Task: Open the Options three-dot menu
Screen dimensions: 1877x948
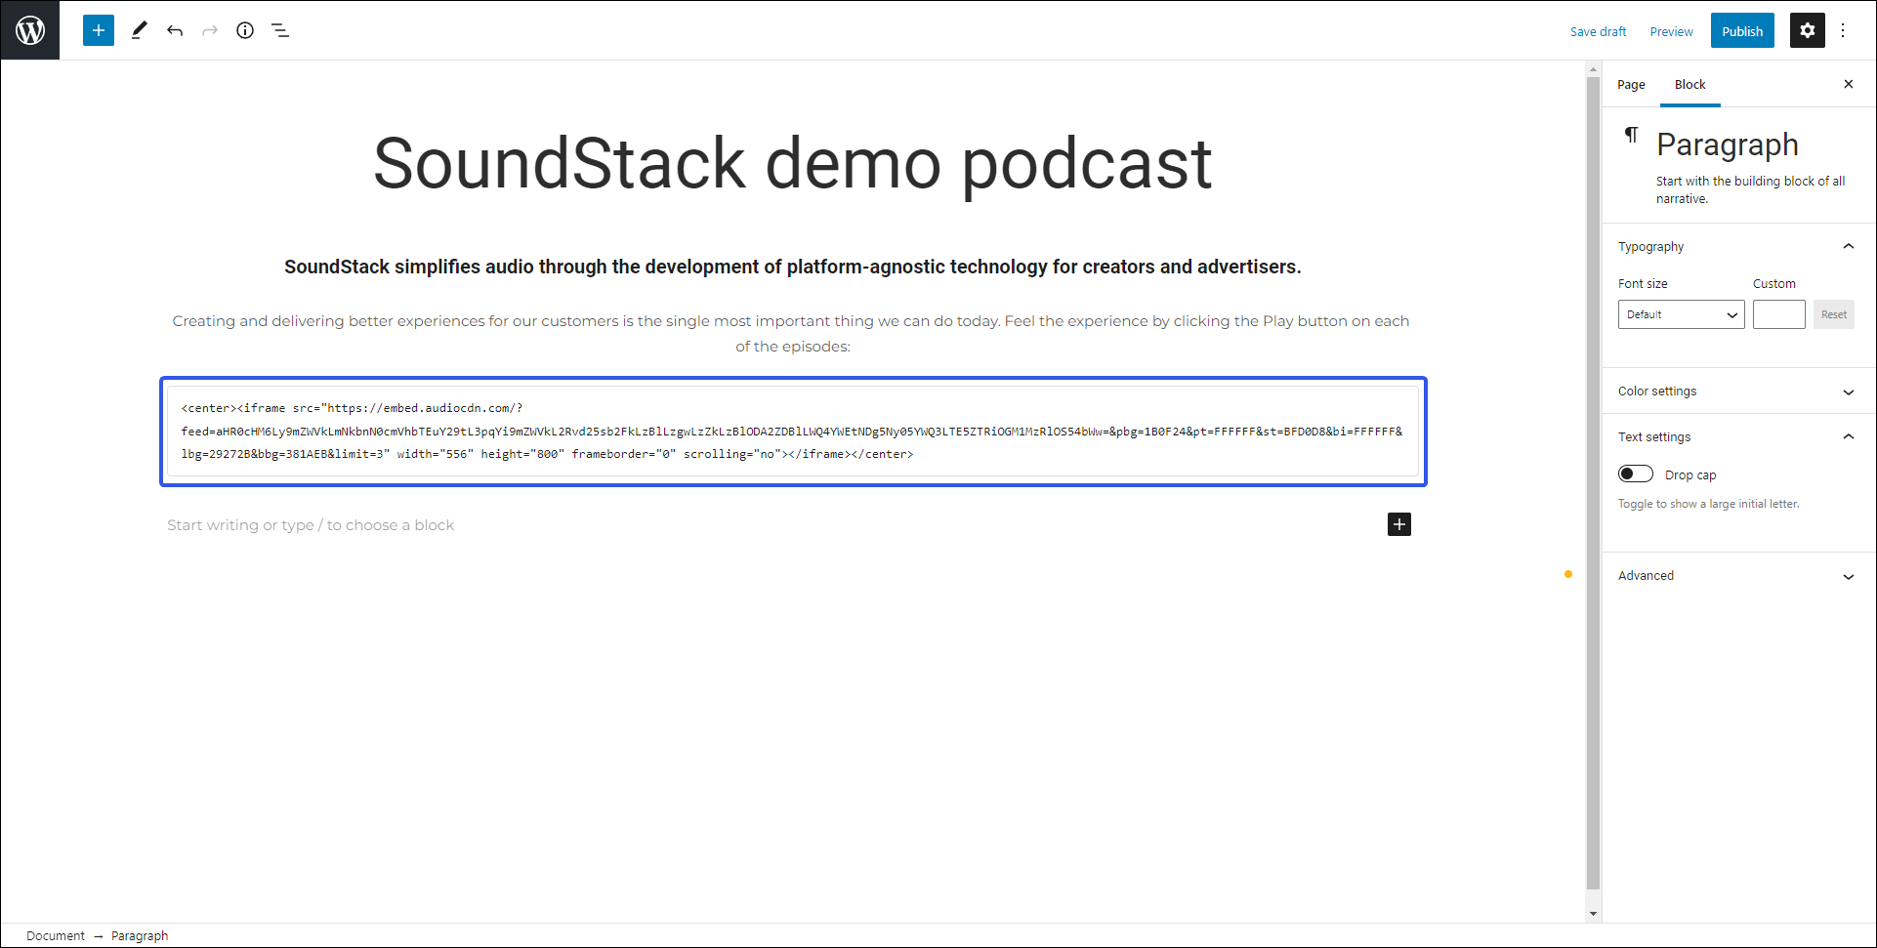Action: coord(1843,30)
